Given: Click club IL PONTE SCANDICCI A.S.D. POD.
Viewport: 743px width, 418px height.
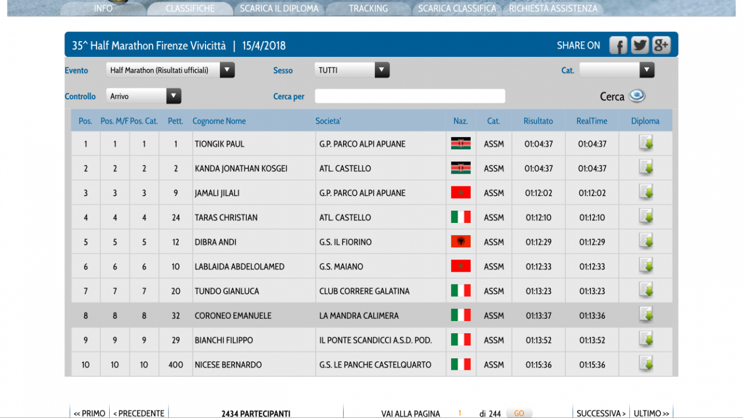Looking at the screenshot, I should click(376, 340).
